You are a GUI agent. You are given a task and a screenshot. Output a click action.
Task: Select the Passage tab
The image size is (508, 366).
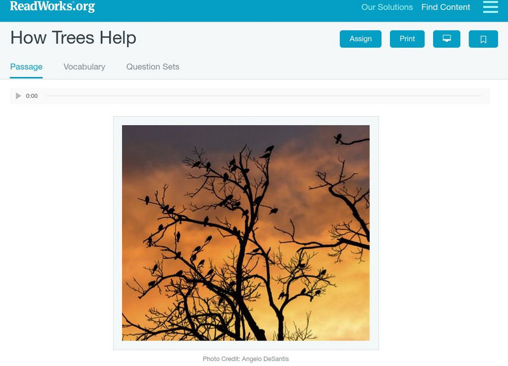[x=26, y=67]
